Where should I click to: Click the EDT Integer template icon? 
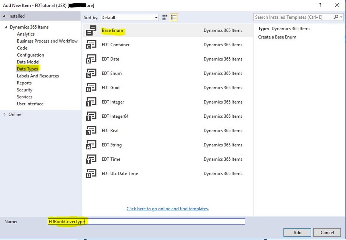click(91, 102)
